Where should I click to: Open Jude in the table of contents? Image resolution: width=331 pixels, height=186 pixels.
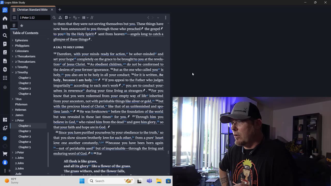click(18, 174)
